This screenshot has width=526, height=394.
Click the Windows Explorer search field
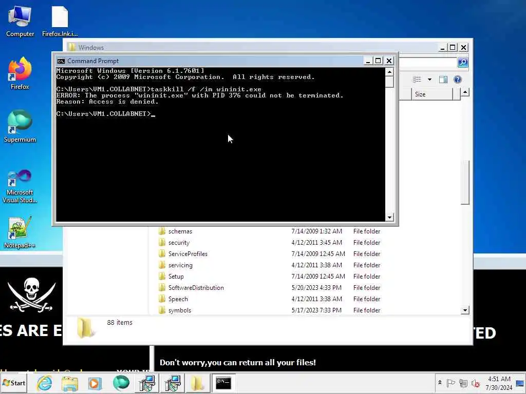(428, 62)
